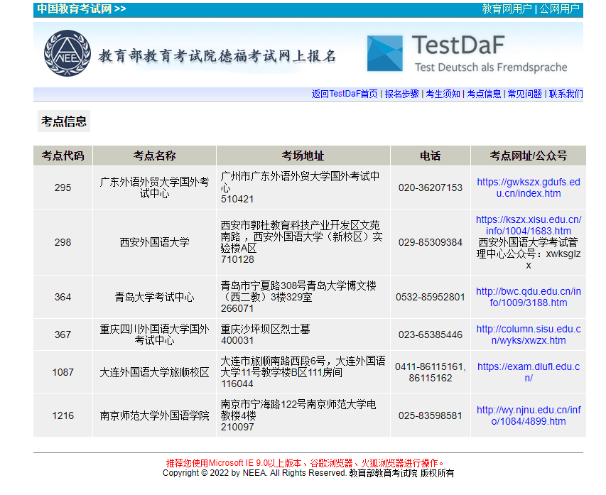606x495 pixels.
Task: Click the Chongqing address 重庆沙坪坝区烈士墓
Action: pos(266,329)
